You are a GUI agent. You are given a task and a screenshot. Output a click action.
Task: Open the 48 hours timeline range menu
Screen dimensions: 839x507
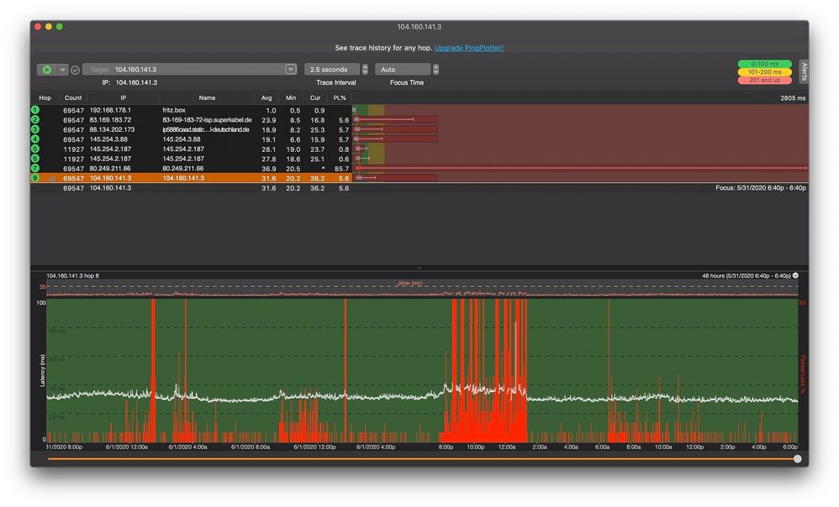795,275
